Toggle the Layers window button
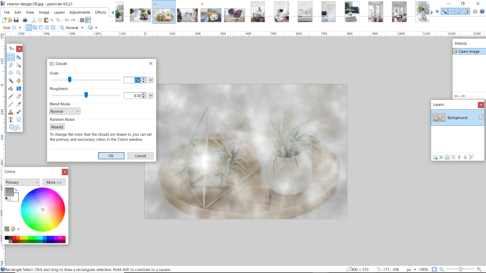486x273 pixels. tap(459, 12)
